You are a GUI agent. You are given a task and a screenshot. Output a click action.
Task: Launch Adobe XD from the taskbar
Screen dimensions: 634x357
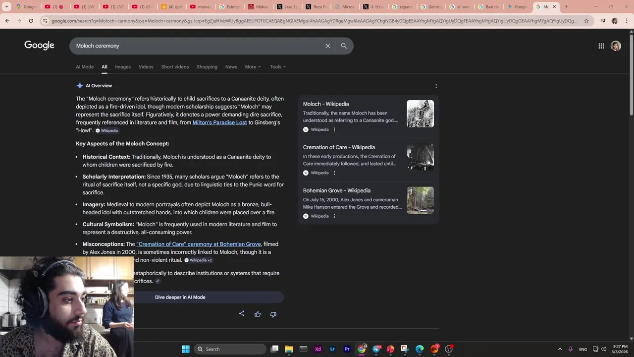pyautogui.click(x=318, y=349)
